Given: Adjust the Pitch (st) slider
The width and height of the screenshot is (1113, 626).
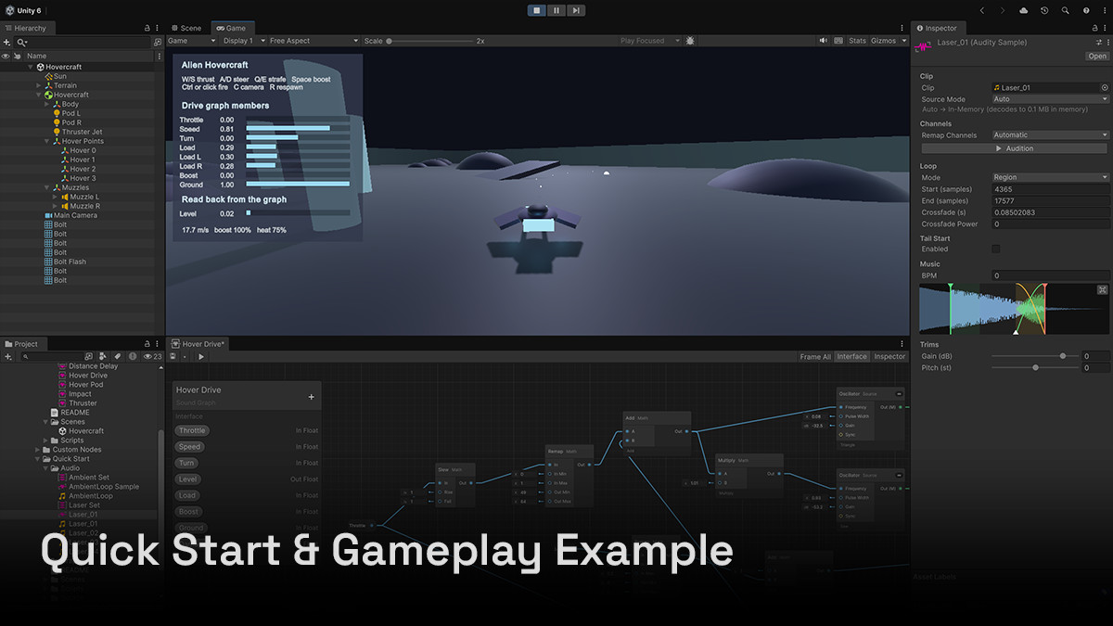Looking at the screenshot, I should 1035,367.
